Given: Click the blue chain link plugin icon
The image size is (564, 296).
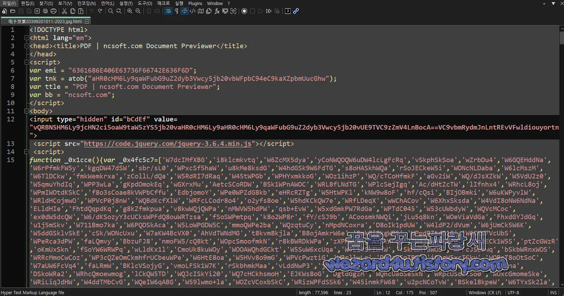Looking at the screenshot, I should (x=296, y=11).
